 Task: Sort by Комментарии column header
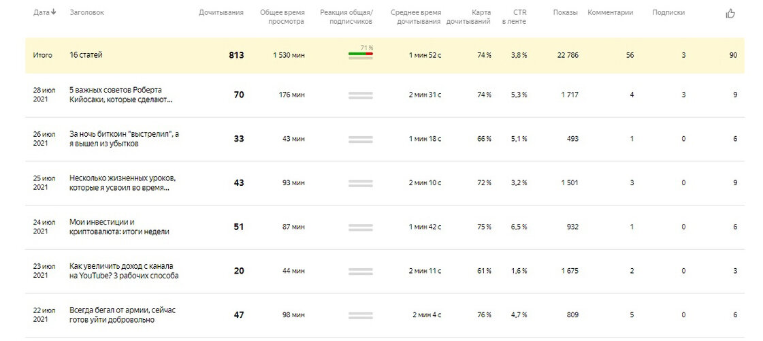(x=611, y=13)
